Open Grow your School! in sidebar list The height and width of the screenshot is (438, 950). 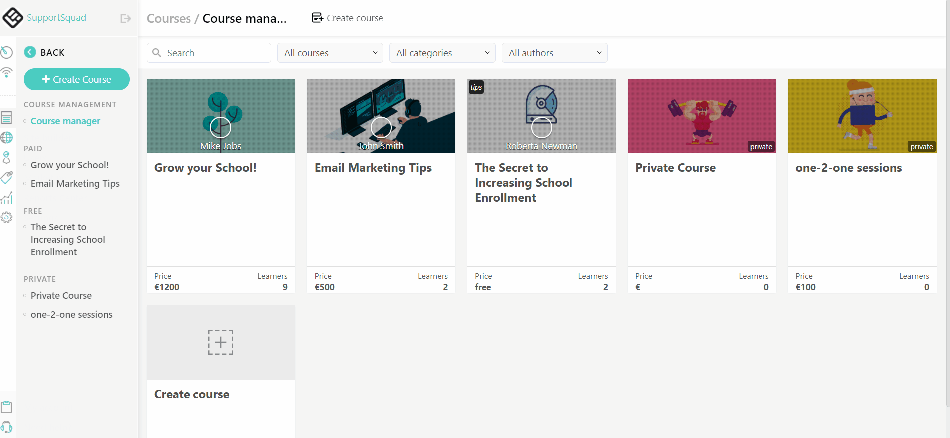tap(70, 165)
